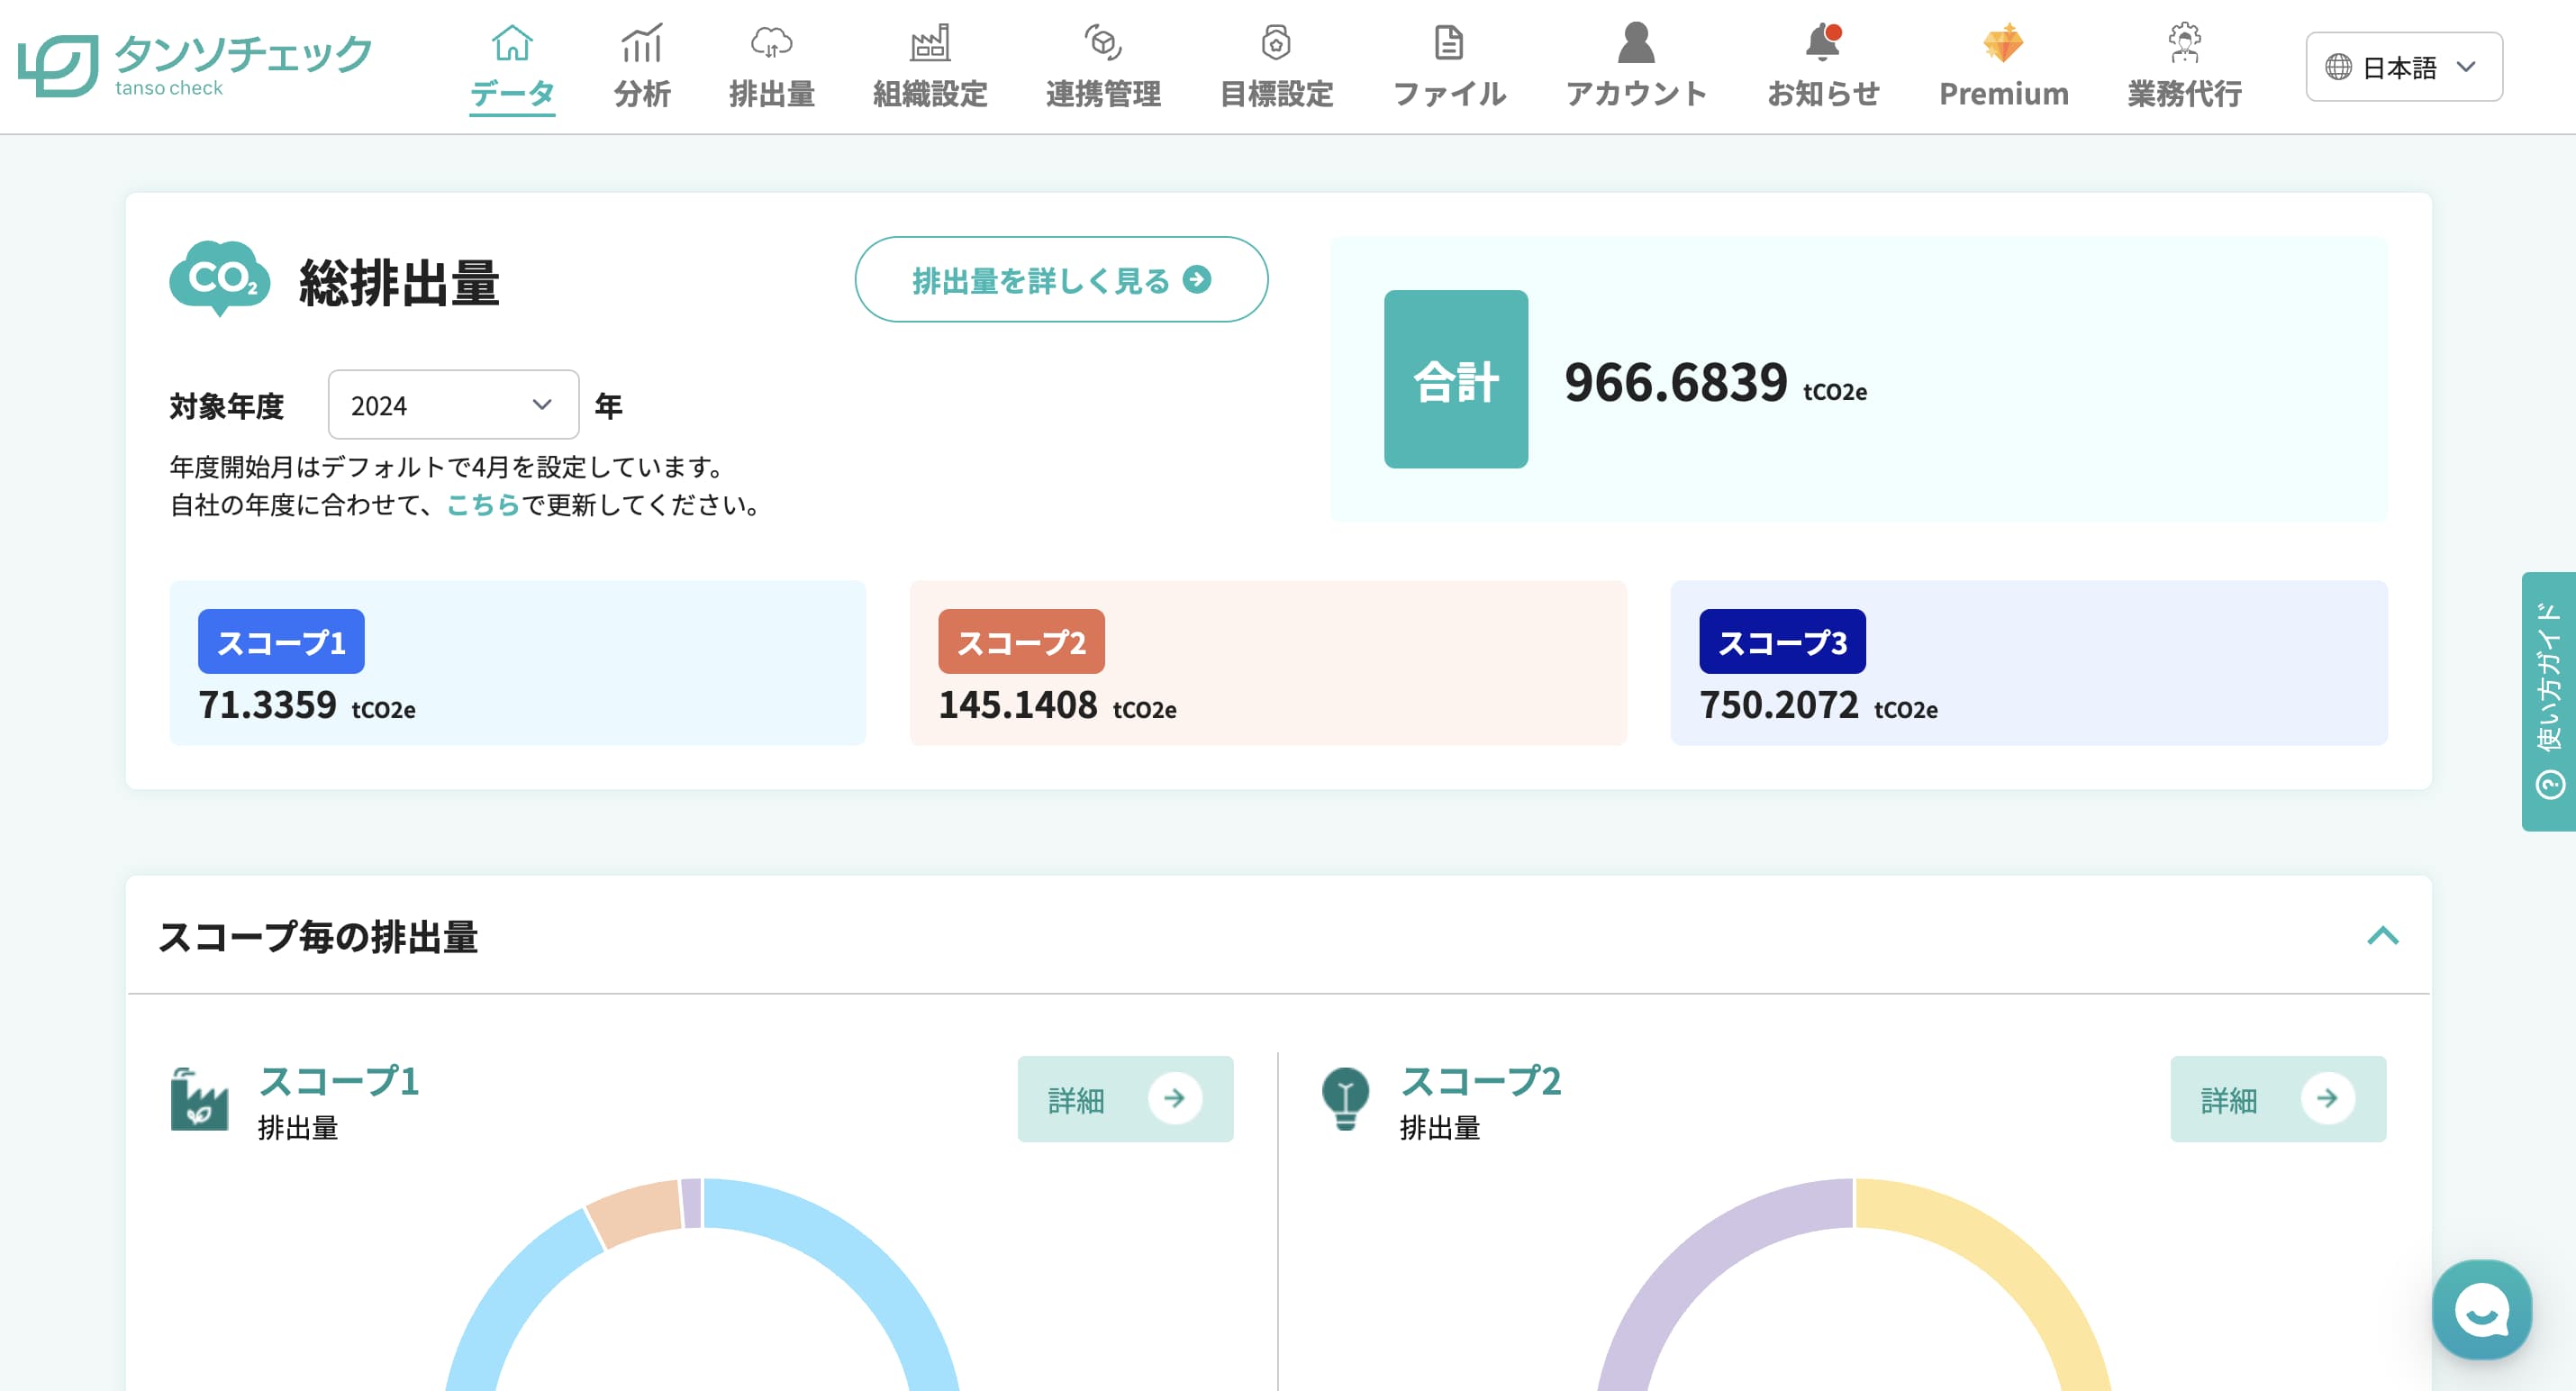Viewport: 2576px width, 1391px height.
Task: Click arrow circle in Scope 1 詳細 button
Action: tap(1175, 1098)
